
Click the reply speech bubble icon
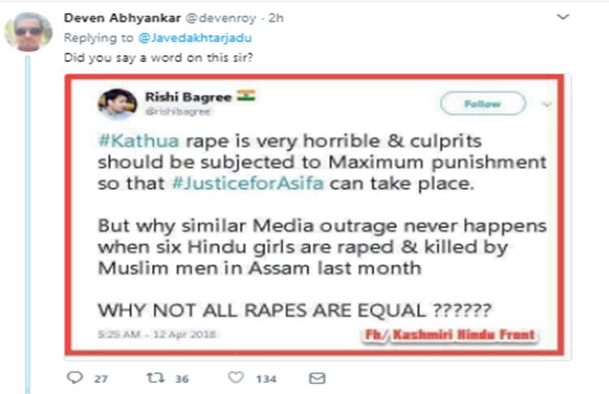(x=75, y=378)
